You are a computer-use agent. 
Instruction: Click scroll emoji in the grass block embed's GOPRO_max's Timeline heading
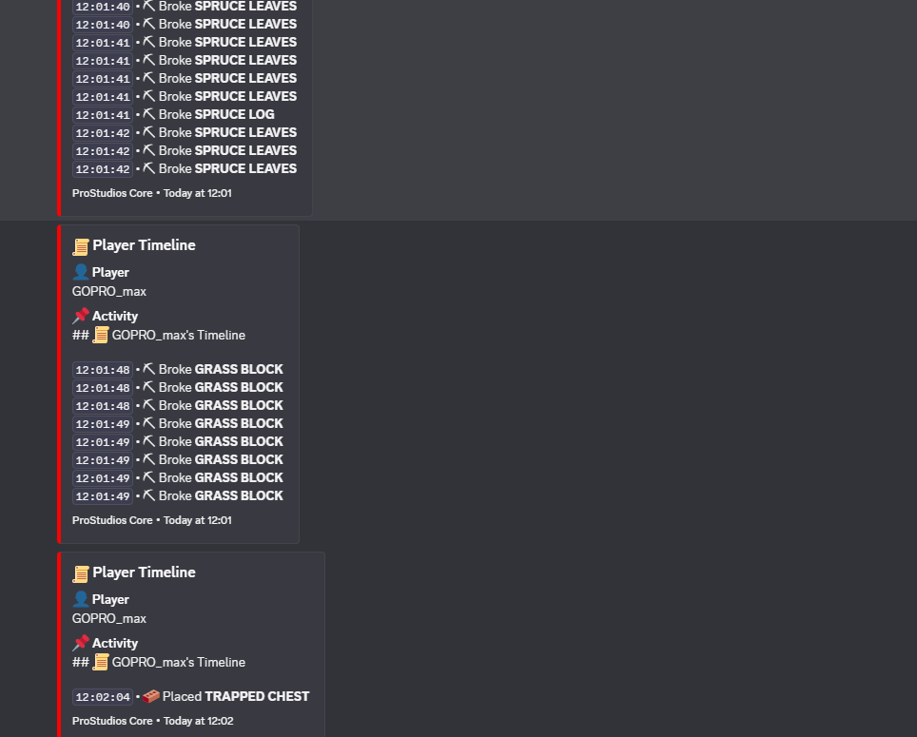(x=101, y=335)
